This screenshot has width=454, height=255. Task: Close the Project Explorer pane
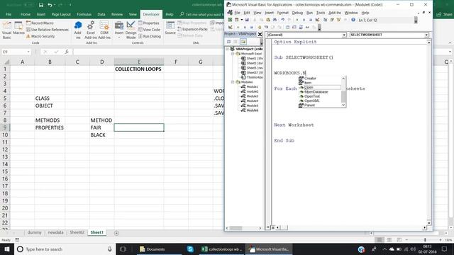click(260, 35)
